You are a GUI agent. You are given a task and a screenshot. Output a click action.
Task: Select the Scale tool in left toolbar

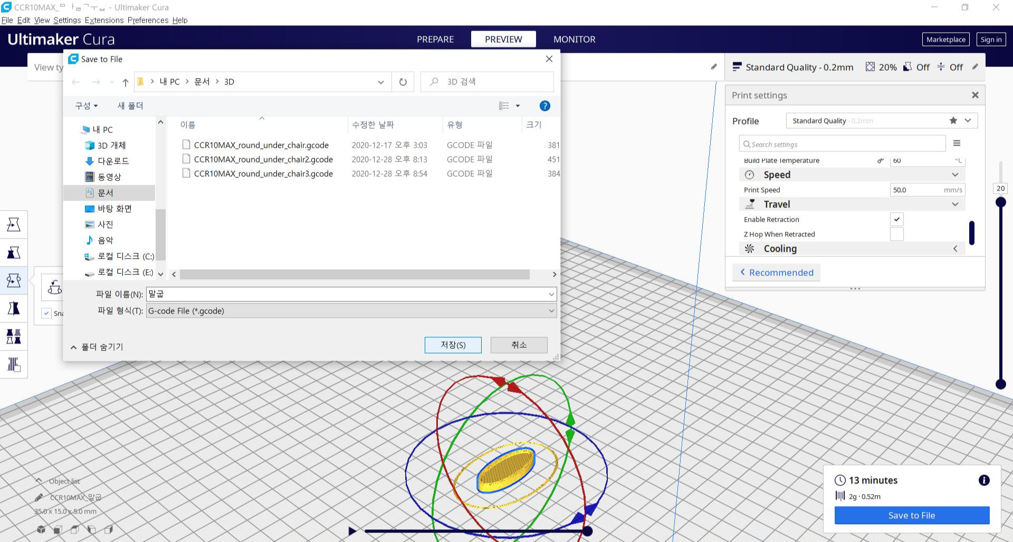(14, 252)
